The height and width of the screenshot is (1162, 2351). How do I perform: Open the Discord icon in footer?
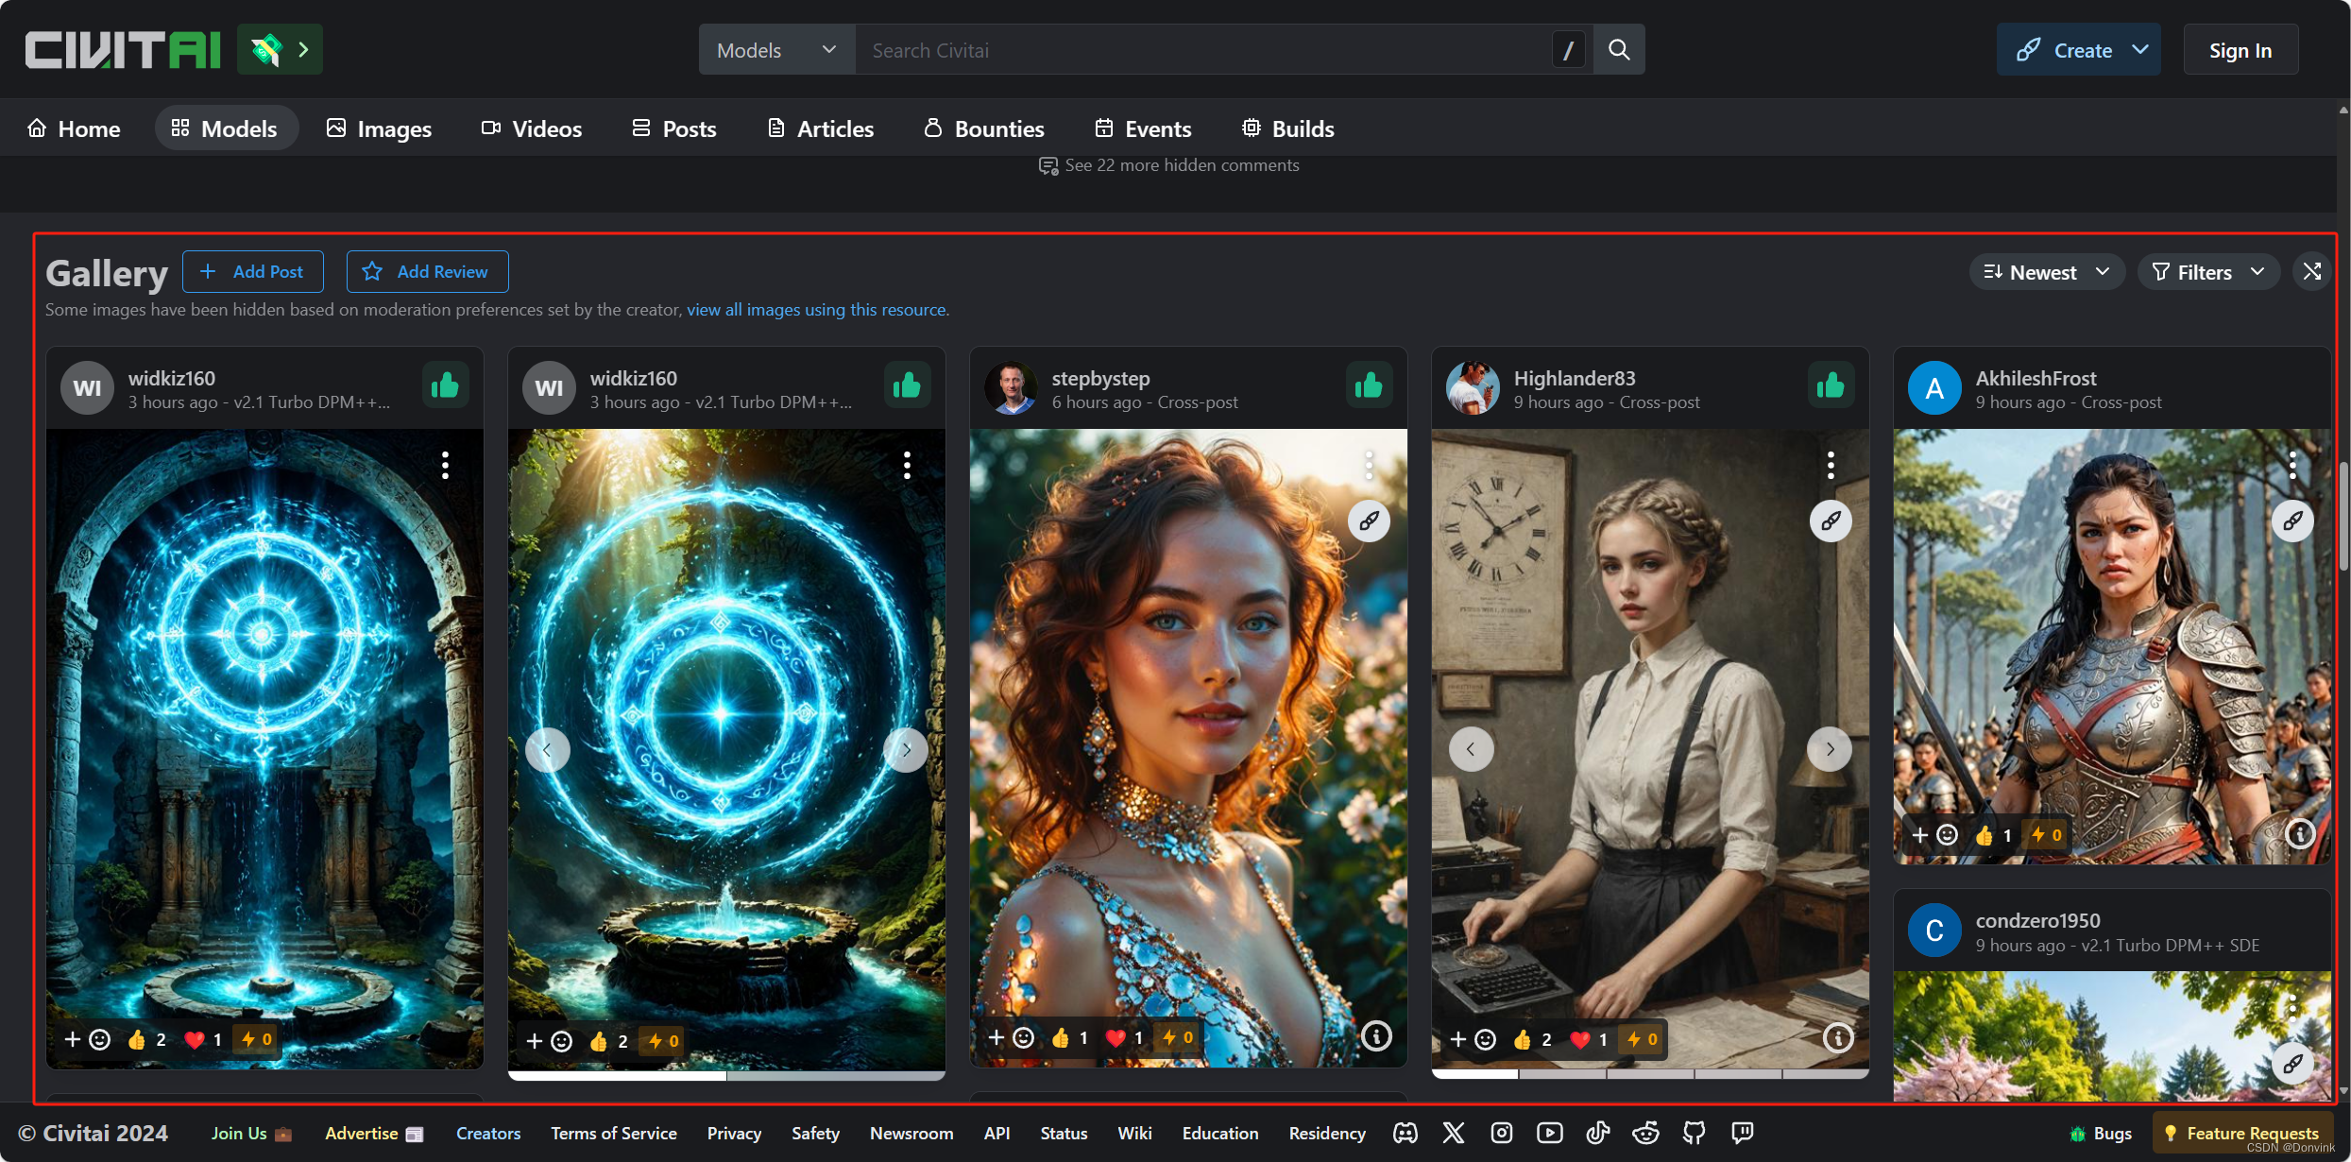(x=1405, y=1133)
